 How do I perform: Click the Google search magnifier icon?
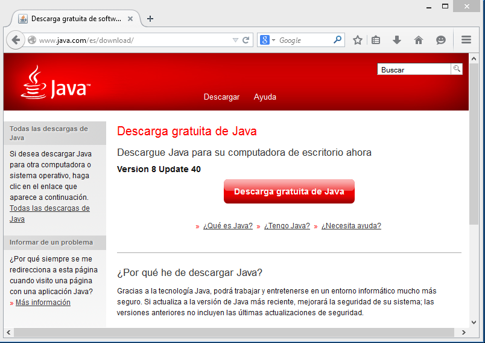click(337, 40)
